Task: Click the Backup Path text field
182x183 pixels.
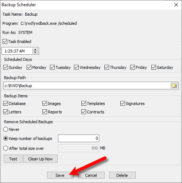Action: (87, 86)
